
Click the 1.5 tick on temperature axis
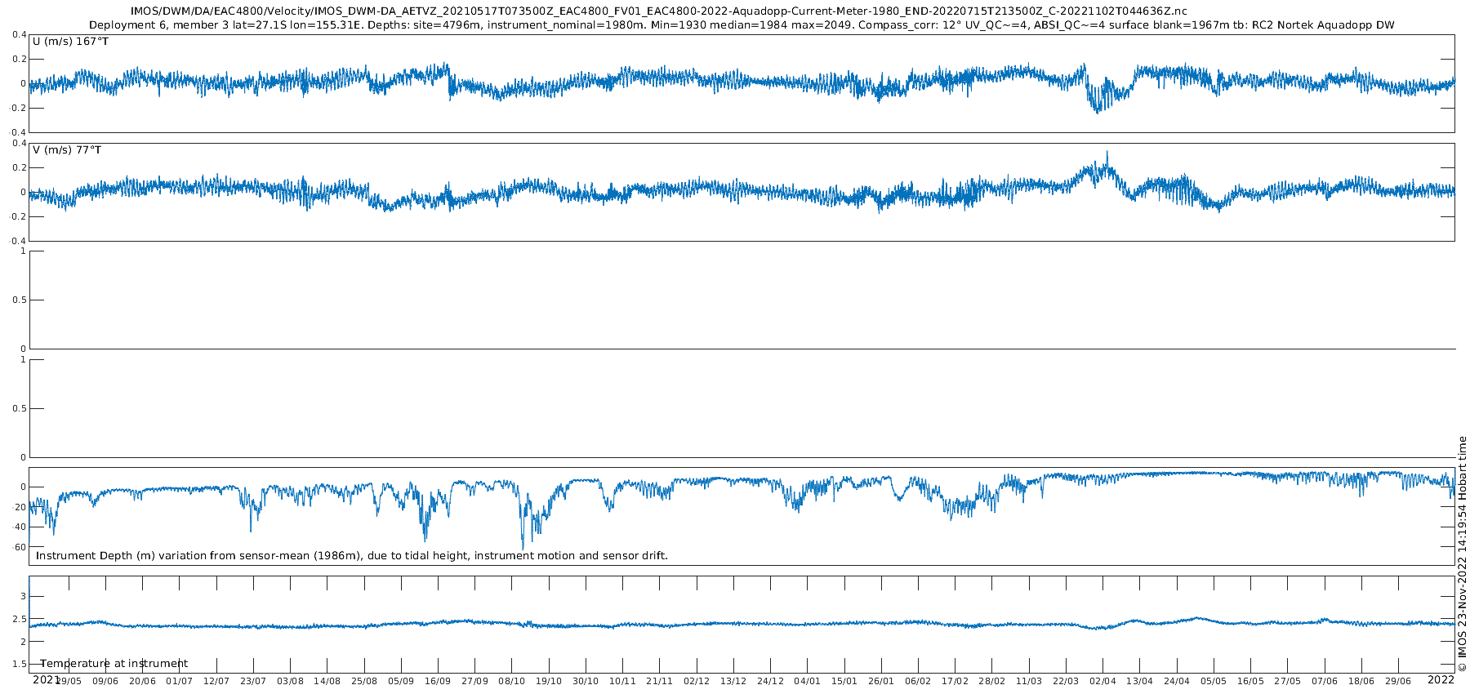pyautogui.click(x=20, y=664)
